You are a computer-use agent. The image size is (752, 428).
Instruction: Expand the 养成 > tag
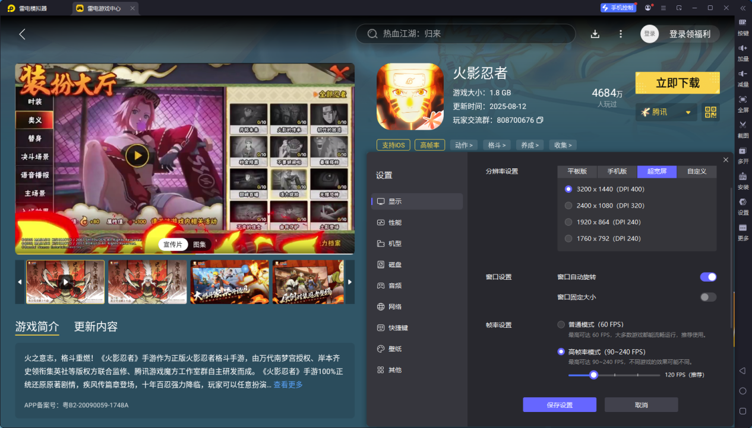click(x=530, y=145)
